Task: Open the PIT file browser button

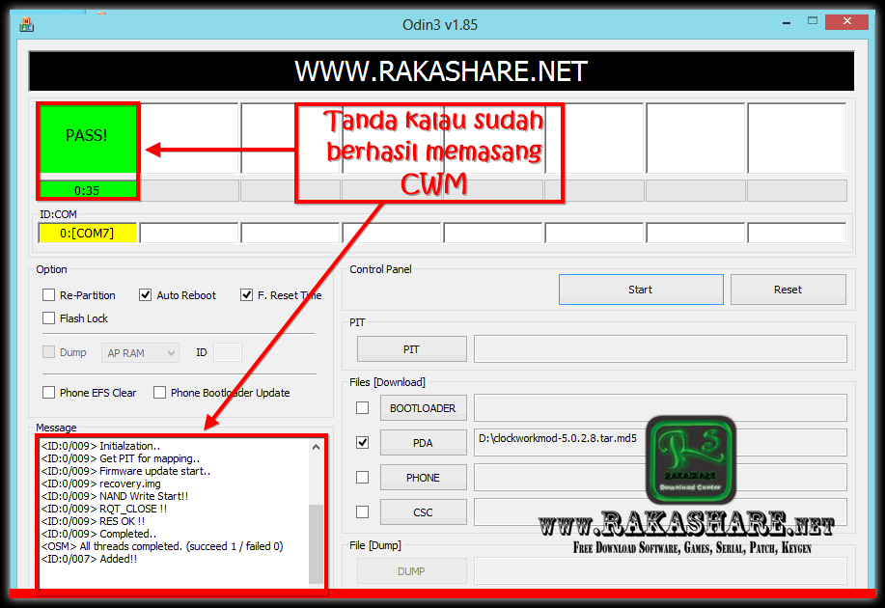Action: 411,349
